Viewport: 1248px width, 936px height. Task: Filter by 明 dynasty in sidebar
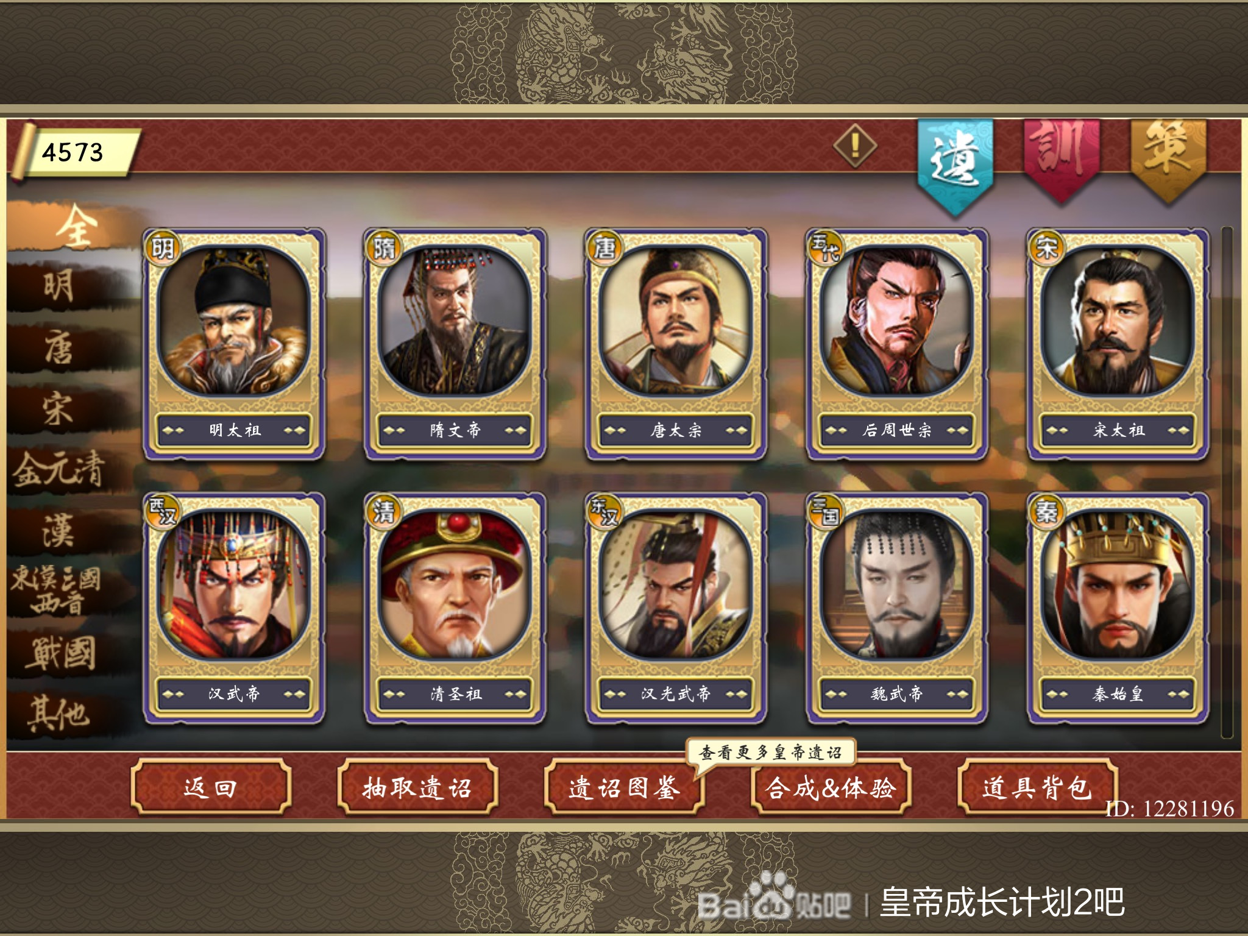(60, 285)
